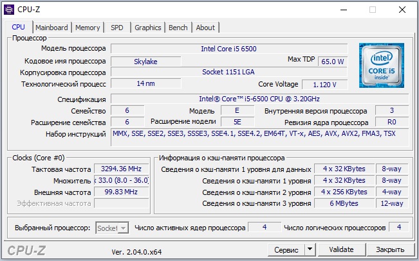419x261 pixels.
Task: Switch to the Graphics tab
Action: pyautogui.click(x=148, y=28)
